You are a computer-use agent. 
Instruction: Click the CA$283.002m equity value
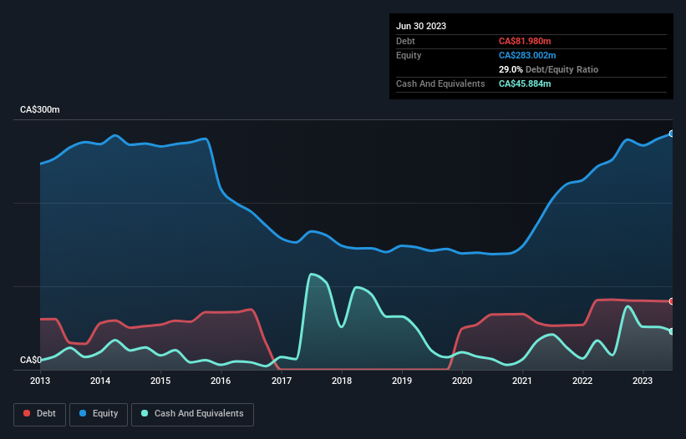pos(527,55)
